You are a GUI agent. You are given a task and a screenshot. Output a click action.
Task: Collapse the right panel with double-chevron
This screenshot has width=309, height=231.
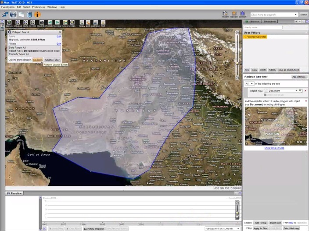[x=307, y=21]
